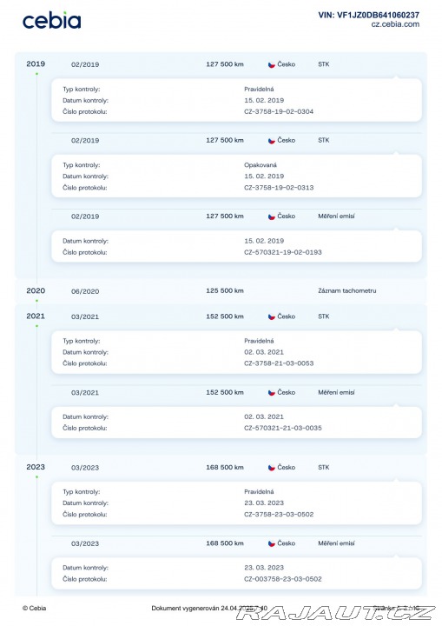Select the 2020 timeline year marker
Screen dimensions: 442x626
[x=36, y=290]
